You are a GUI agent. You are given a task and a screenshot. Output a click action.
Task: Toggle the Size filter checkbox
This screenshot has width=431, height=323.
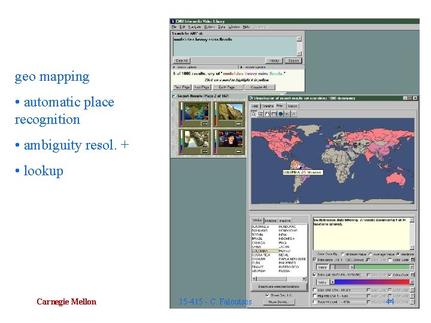pyautogui.click(x=315, y=290)
